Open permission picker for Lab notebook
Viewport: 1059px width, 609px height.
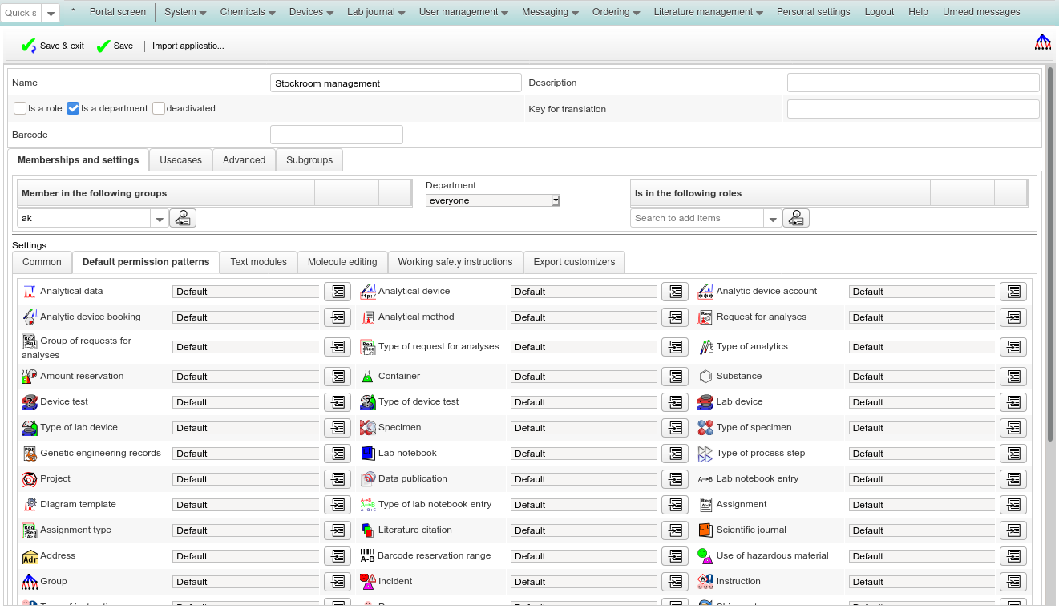(675, 454)
